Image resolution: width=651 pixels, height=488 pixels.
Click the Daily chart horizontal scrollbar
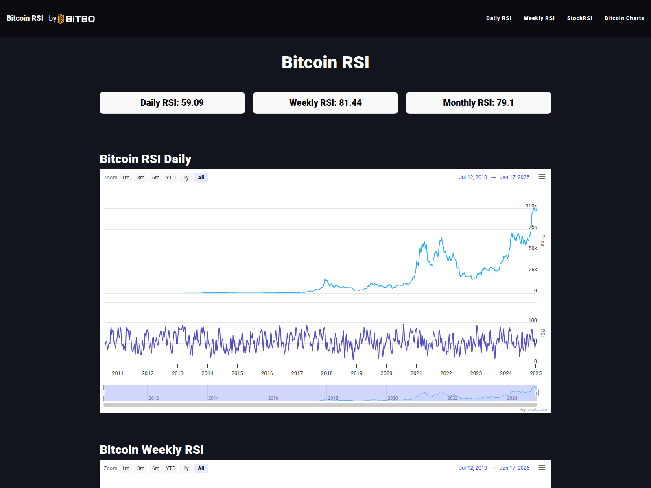click(320, 405)
